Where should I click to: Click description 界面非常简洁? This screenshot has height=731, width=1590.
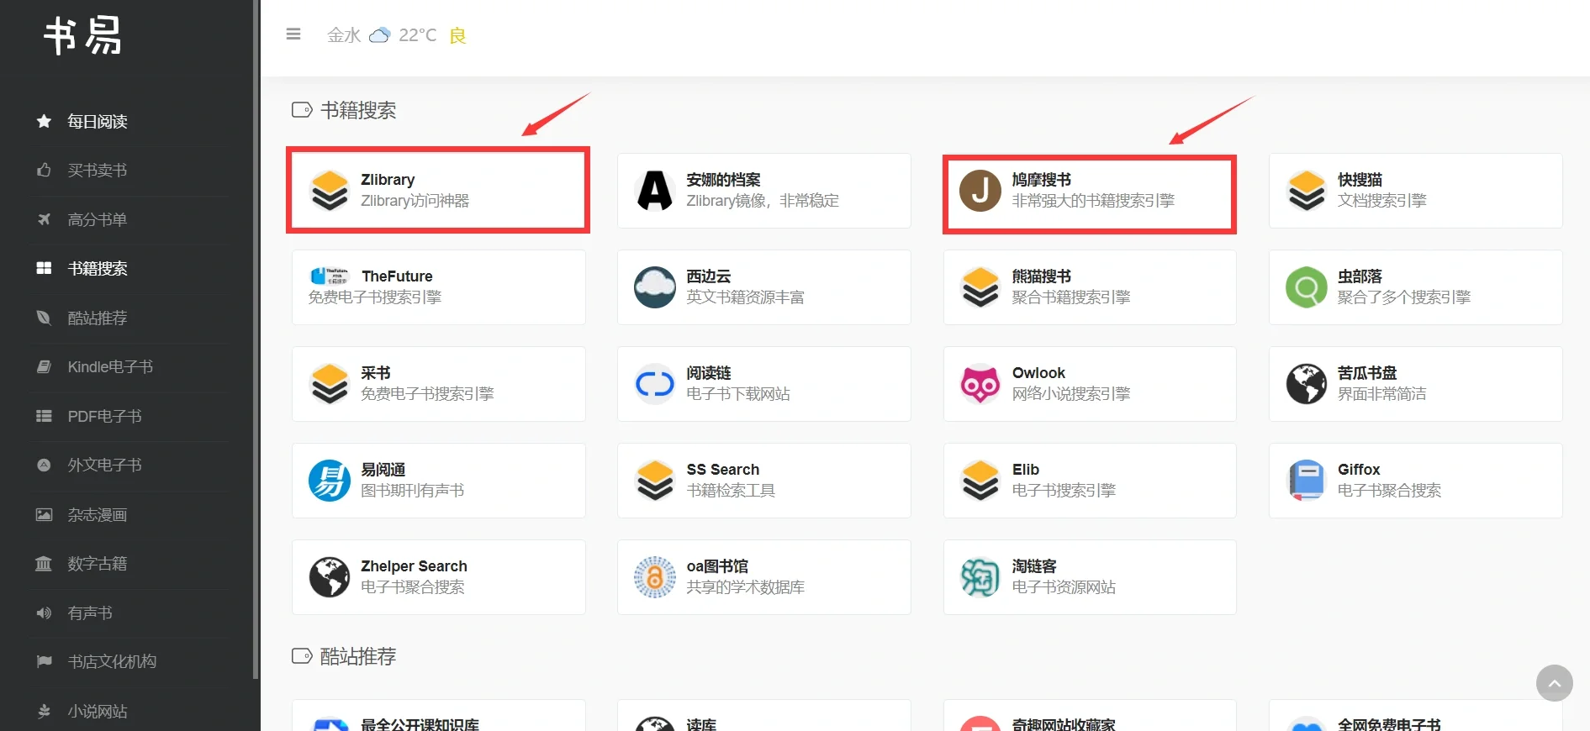pyautogui.click(x=1381, y=394)
